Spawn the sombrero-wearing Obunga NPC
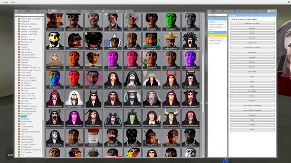Screen dimensions: 291x163 tap(171, 41)
